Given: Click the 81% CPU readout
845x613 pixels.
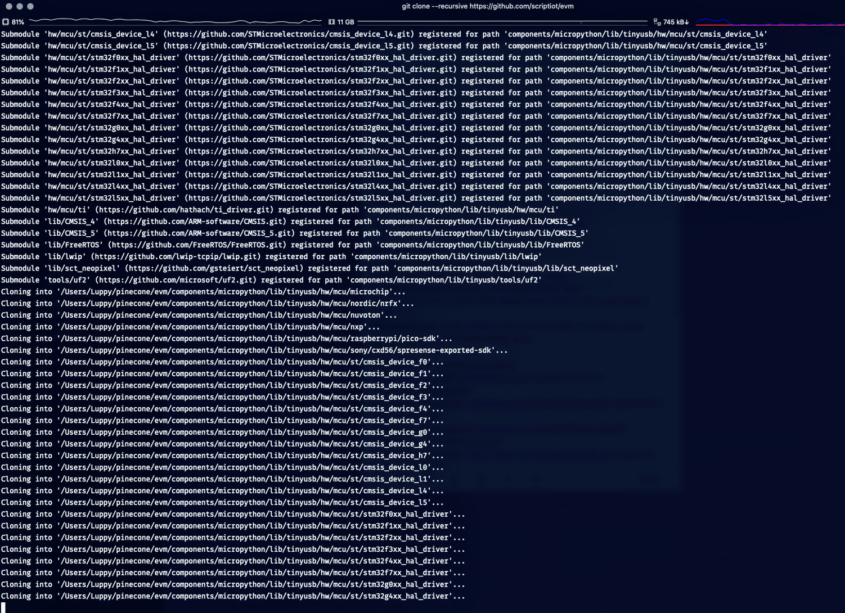Looking at the screenshot, I should tap(18, 22).
